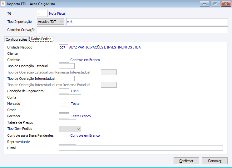
Task: Focus the Condição de Pagamento field
Action: 64,91
